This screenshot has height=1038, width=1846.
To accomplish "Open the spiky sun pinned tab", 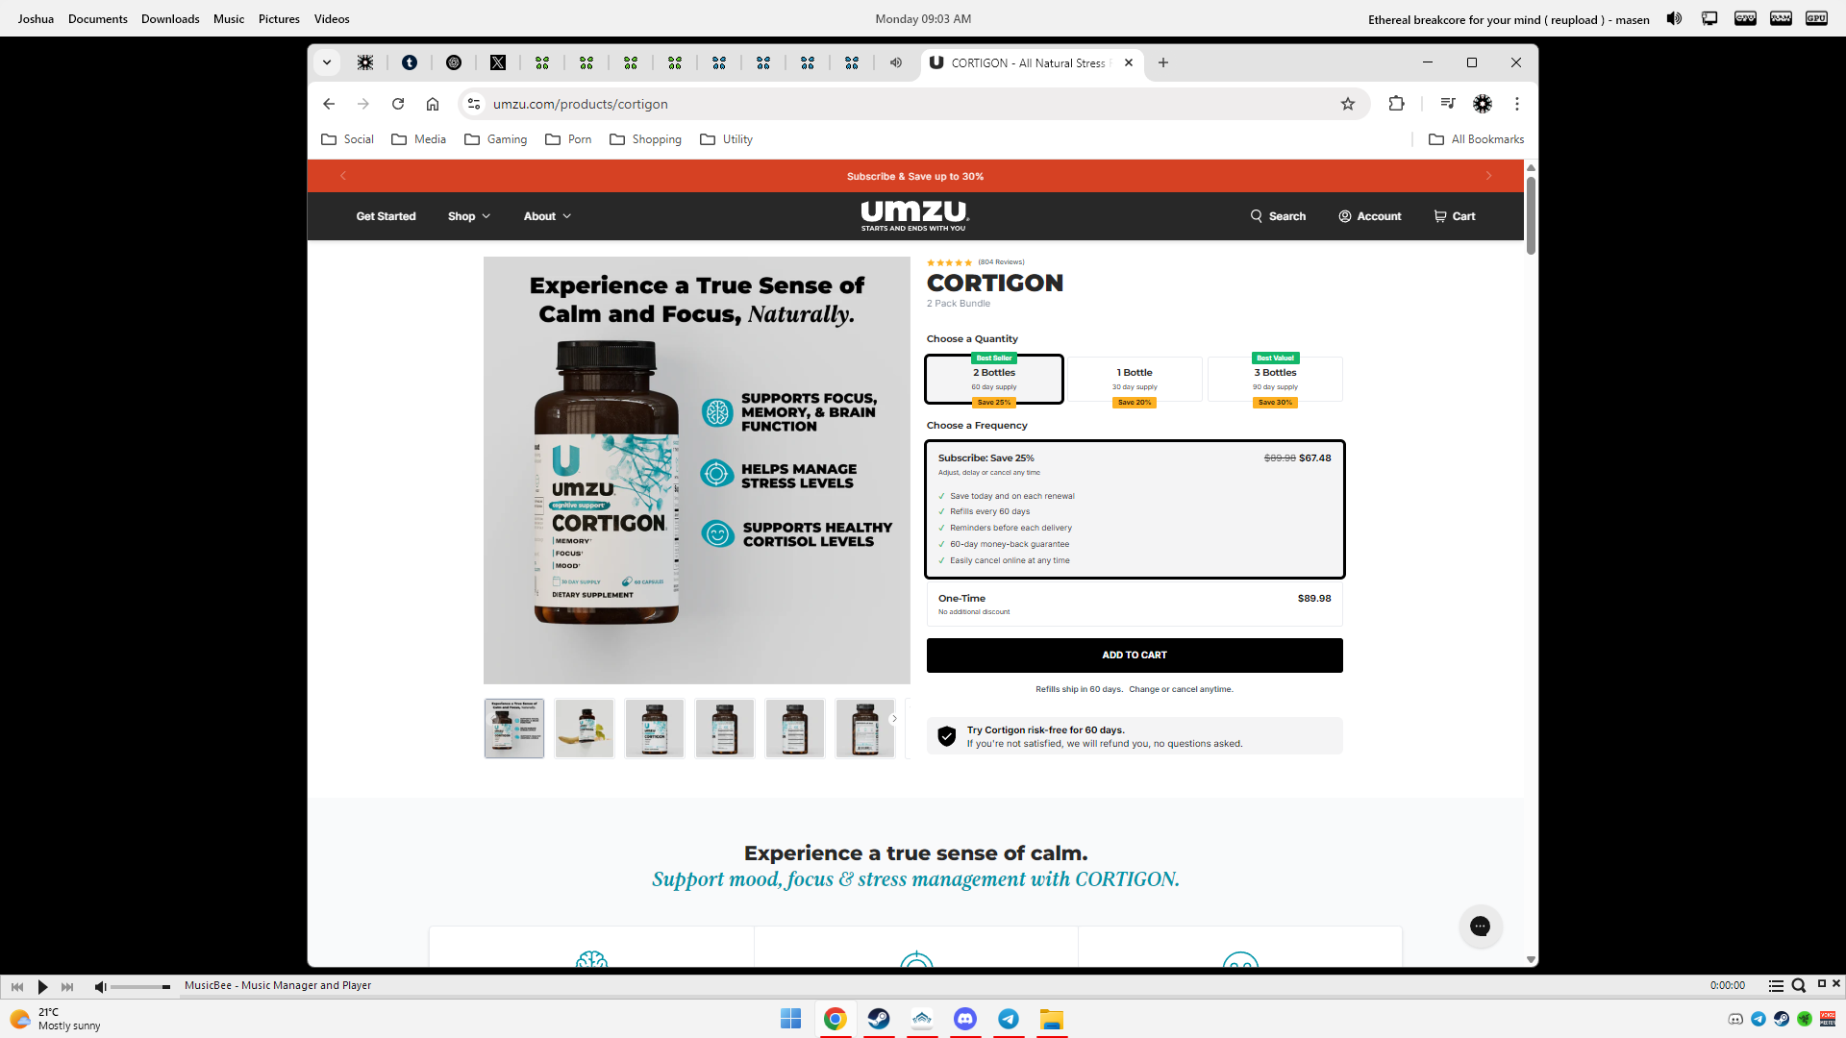I will [x=365, y=62].
